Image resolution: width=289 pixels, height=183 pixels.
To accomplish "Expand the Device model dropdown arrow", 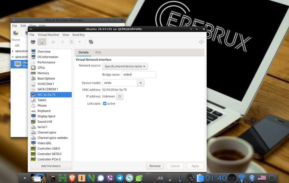I will coord(141,83).
